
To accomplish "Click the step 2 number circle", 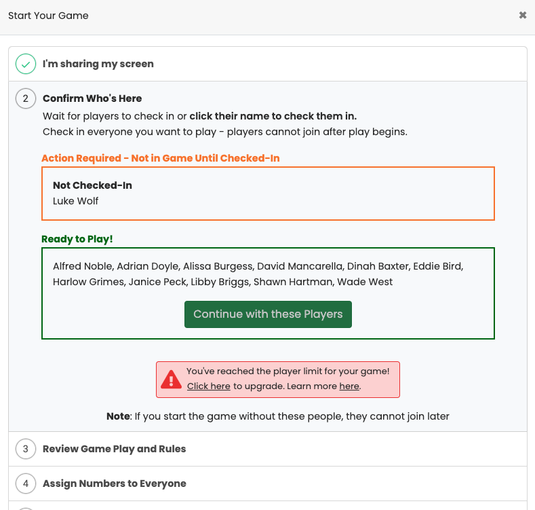I will (26, 98).
